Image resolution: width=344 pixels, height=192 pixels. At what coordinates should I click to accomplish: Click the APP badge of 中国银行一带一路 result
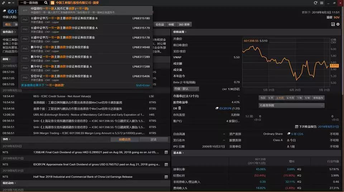[25, 10]
